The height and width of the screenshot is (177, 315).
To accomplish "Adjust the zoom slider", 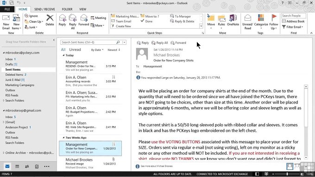I will [287, 174].
